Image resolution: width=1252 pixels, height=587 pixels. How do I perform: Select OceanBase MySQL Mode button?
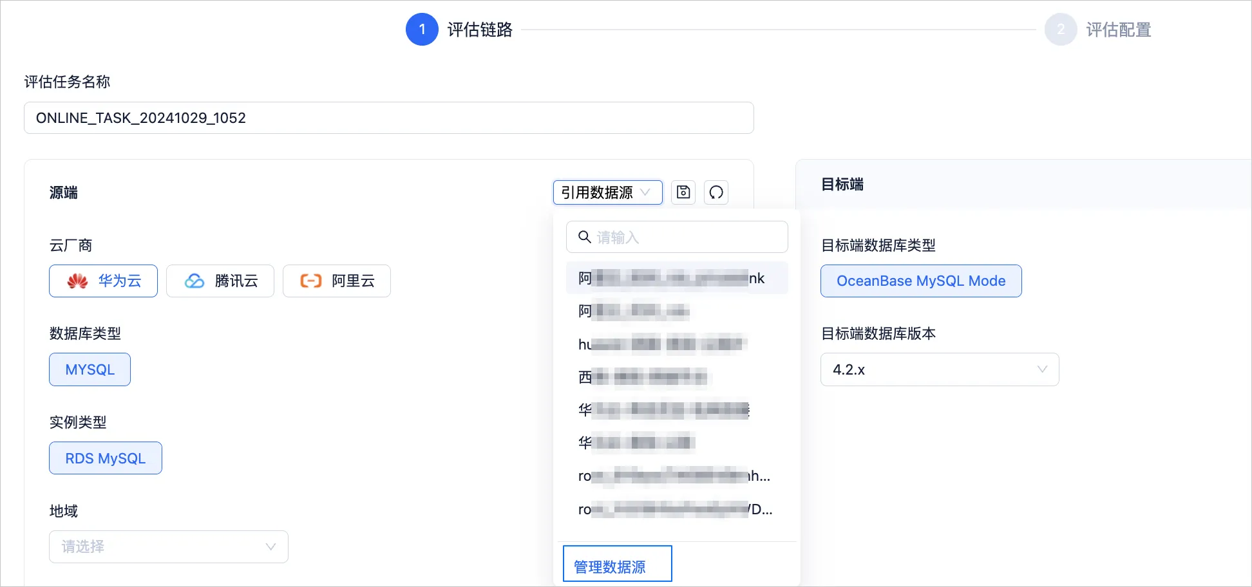coord(921,281)
